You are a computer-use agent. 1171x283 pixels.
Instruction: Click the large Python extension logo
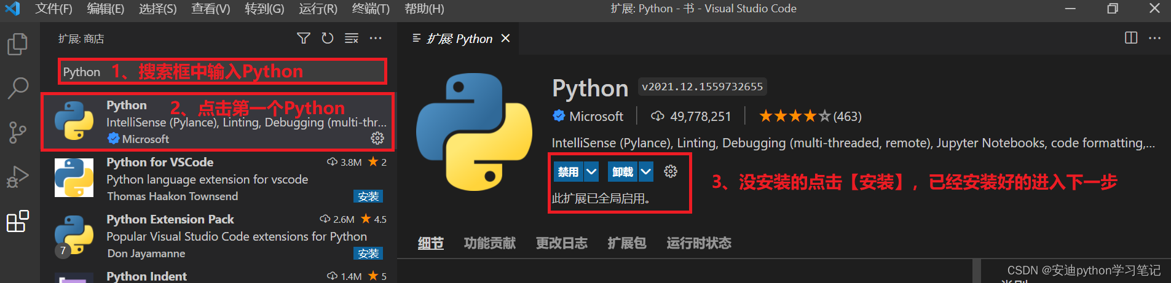474,132
